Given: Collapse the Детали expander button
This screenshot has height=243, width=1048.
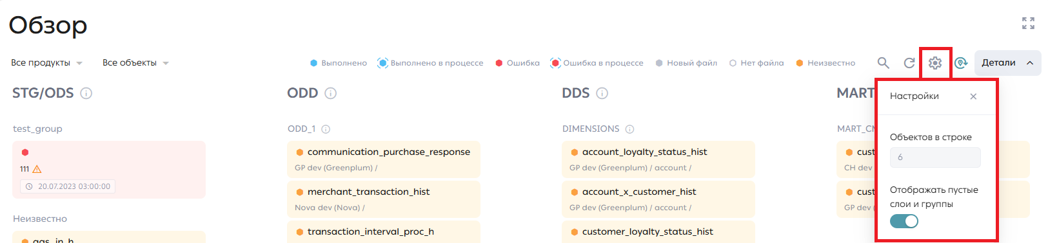Looking at the screenshot, I should point(1007,63).
